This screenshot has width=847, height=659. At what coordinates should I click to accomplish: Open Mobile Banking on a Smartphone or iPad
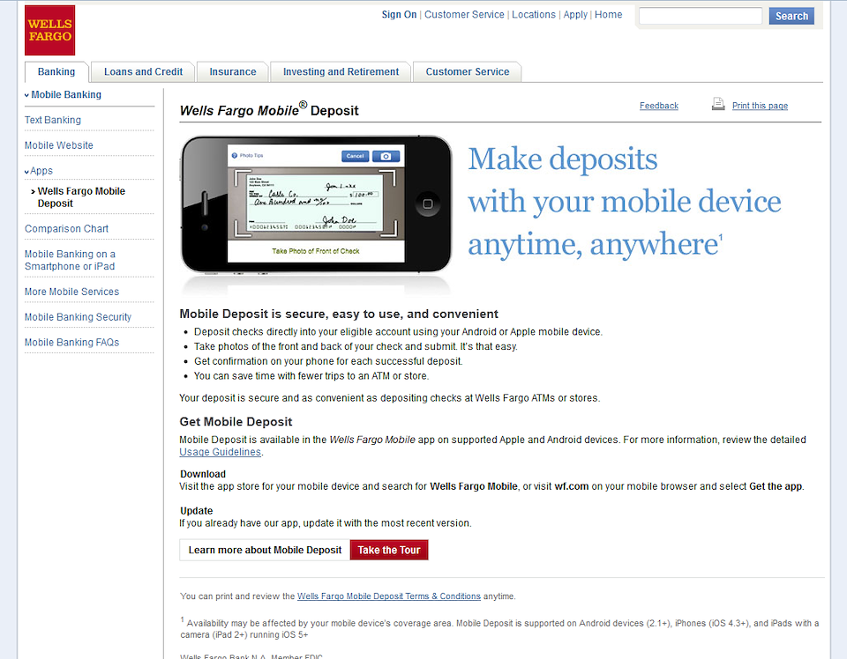[70, 260]
